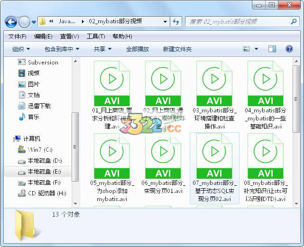Screen dimensions: 304x247
Task: Click the magnifier search icon
Action: (294, 21)
